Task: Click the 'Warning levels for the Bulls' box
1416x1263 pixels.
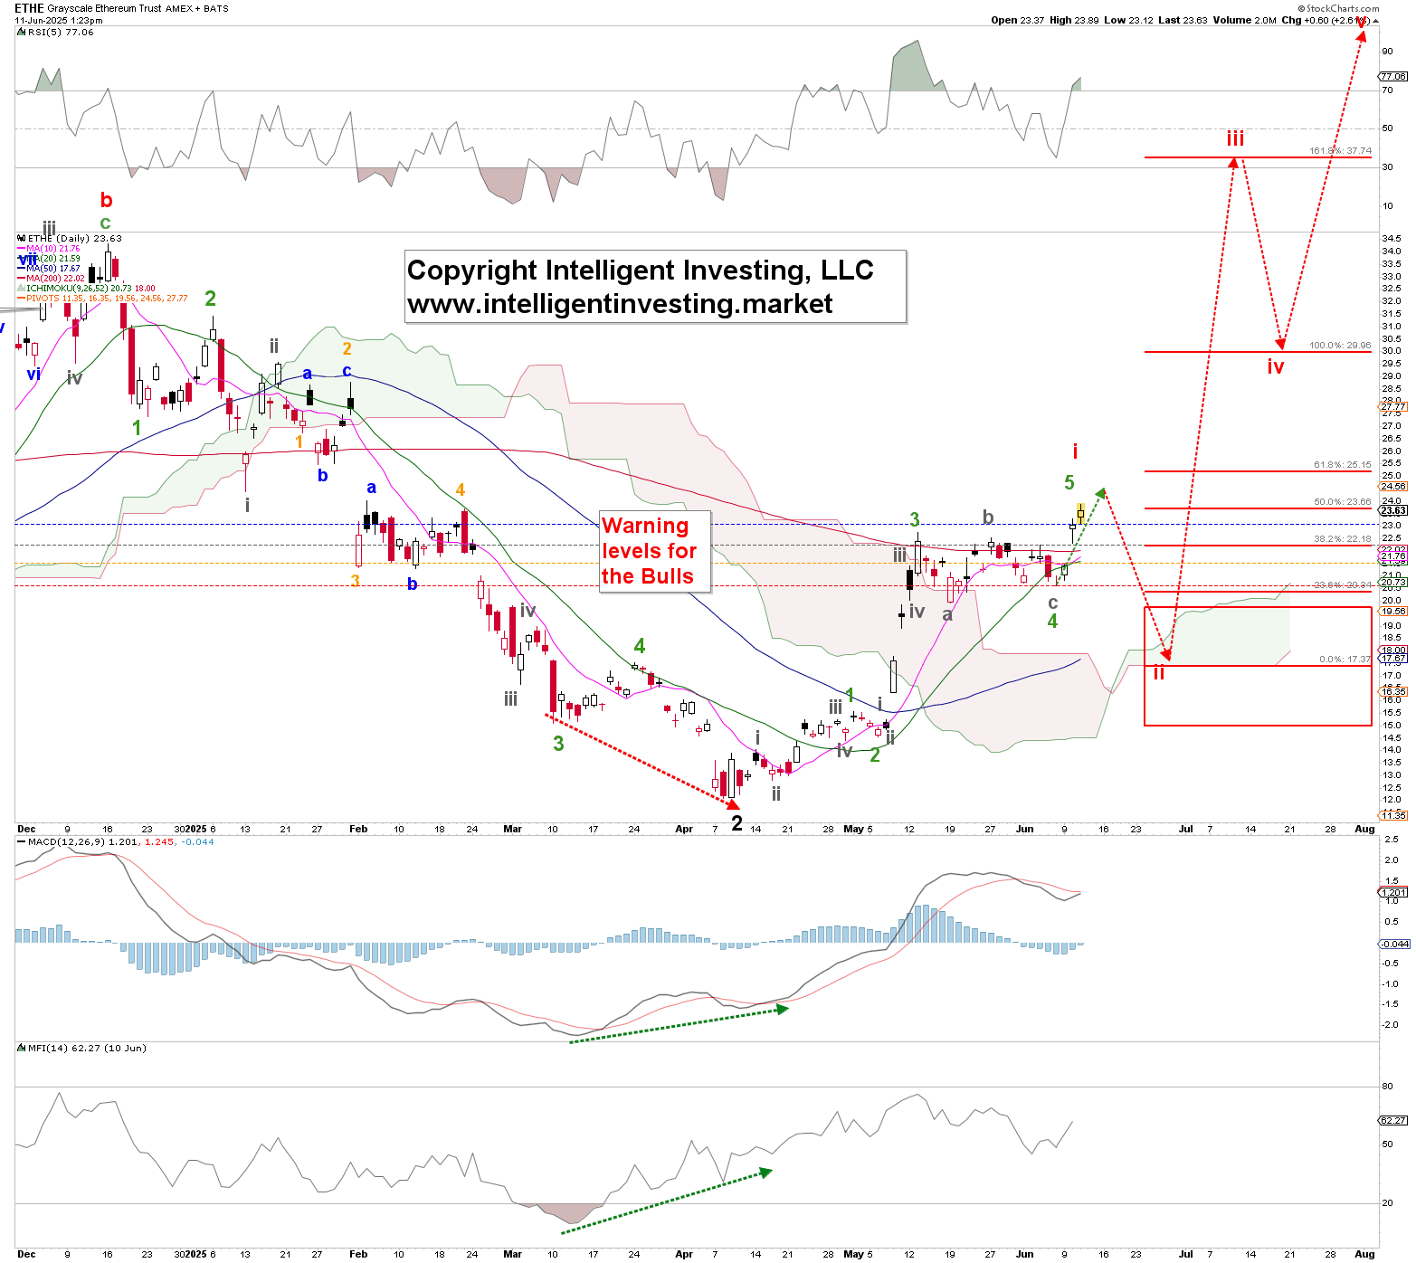Action: [x=656, y=551]
